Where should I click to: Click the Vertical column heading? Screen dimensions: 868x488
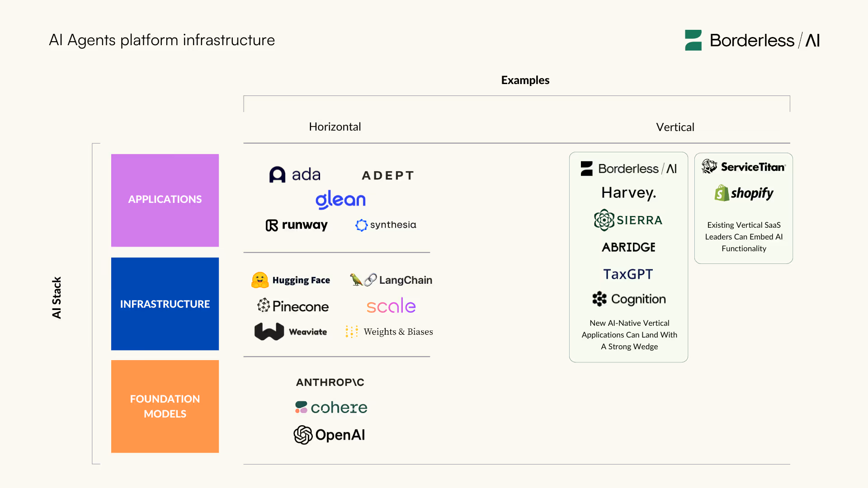(x=675, y=127)
